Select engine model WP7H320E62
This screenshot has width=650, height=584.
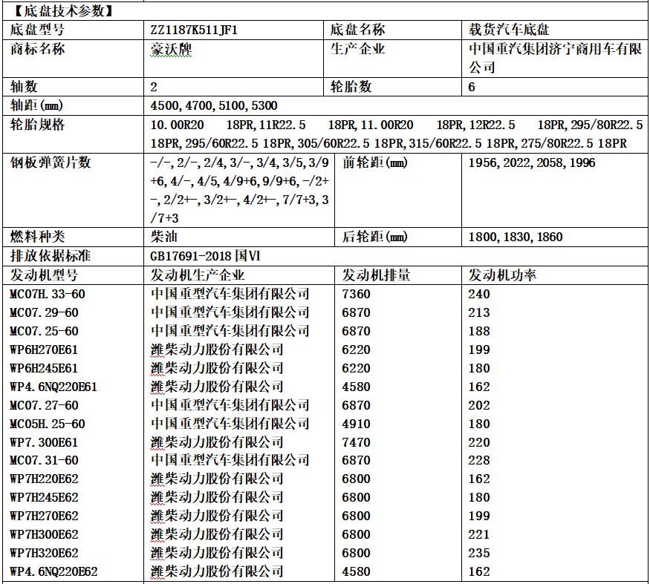coord(44,554)
